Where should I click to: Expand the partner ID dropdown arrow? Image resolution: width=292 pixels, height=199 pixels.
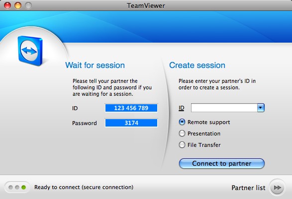click(x=261, y=108)
